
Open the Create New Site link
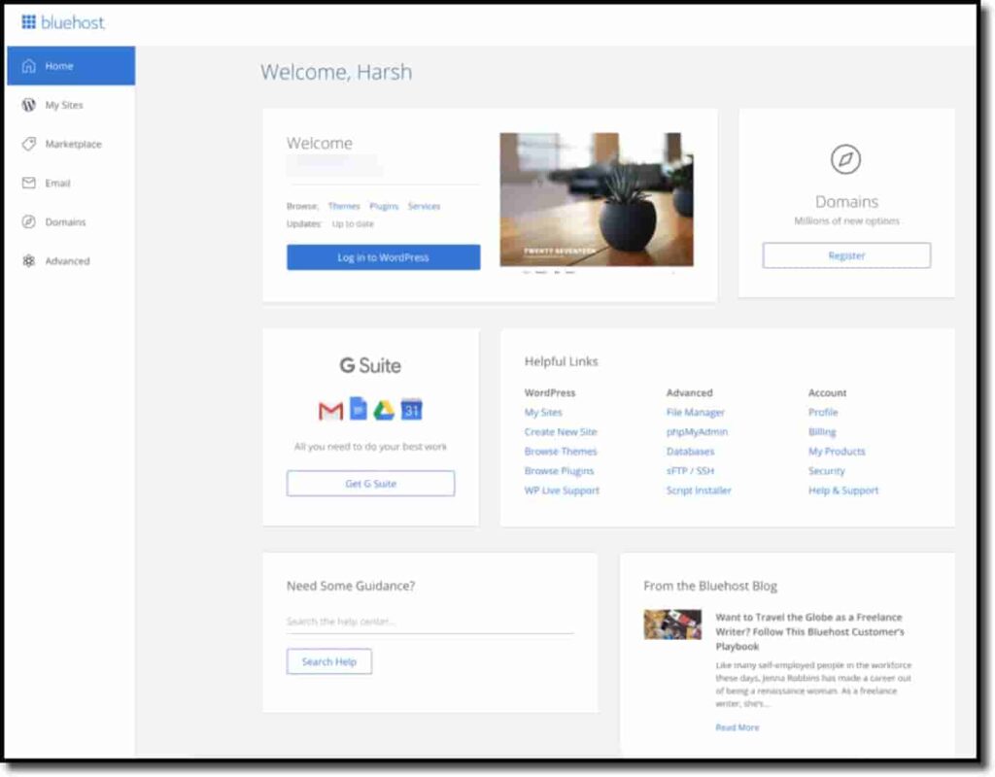[561, 432]
